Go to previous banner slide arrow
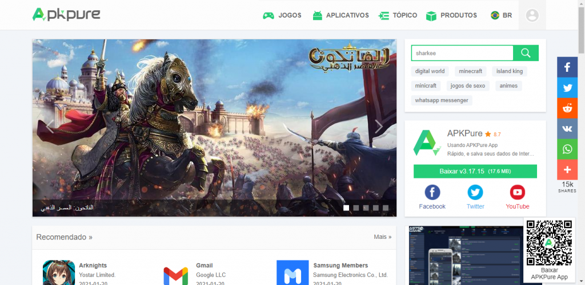The image size is (585, 285). coord(50,127)
